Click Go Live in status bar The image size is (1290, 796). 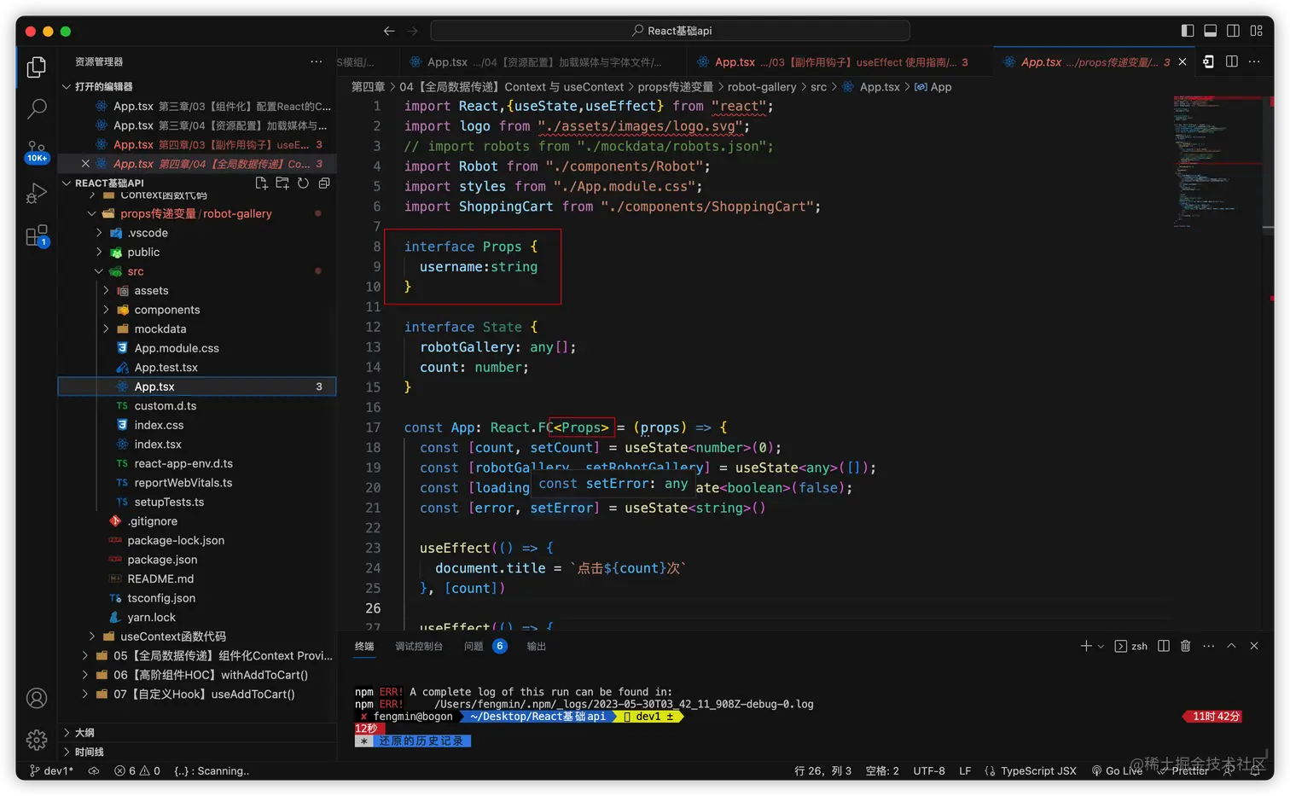(1117, 770)
